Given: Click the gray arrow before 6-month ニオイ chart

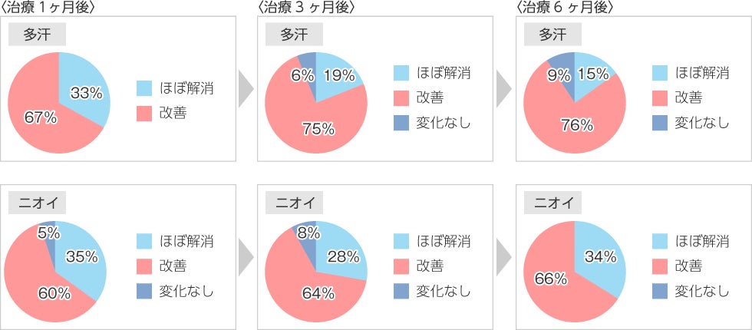Looking at the screenshot, I should tap(505, 258).
